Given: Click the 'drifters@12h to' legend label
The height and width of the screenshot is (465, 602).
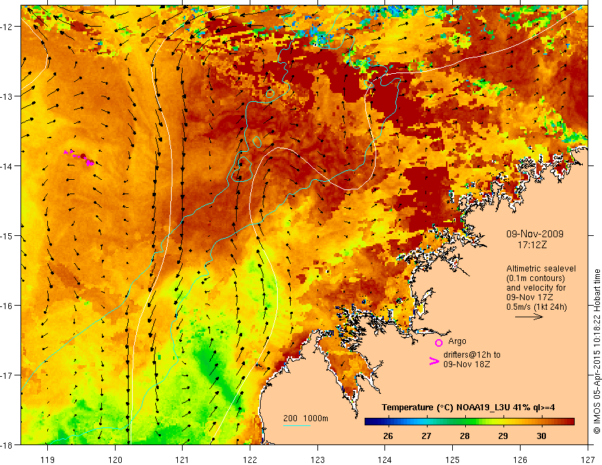Looking at the screenshot, I should pos(472,355).
